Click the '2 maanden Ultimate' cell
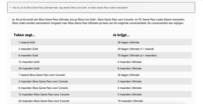The height and width of the screenshot is (104, 203). (129, 81)
